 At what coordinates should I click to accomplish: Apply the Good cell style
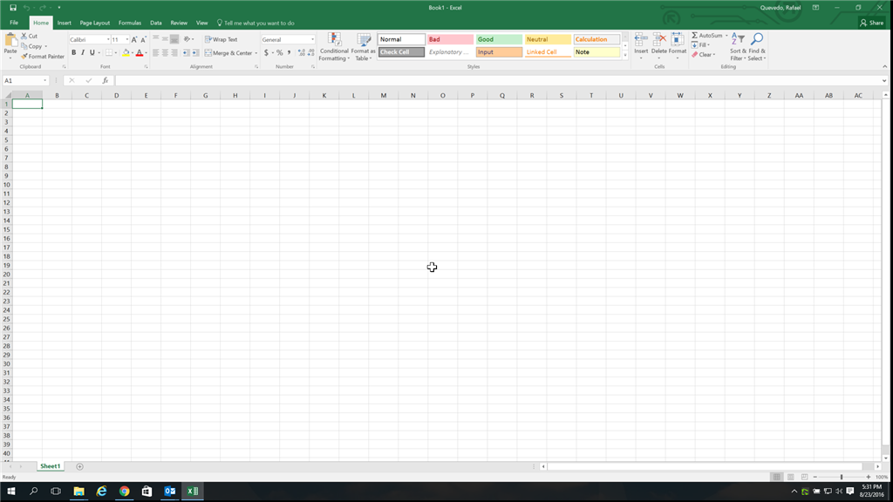(x=499, y=39)
